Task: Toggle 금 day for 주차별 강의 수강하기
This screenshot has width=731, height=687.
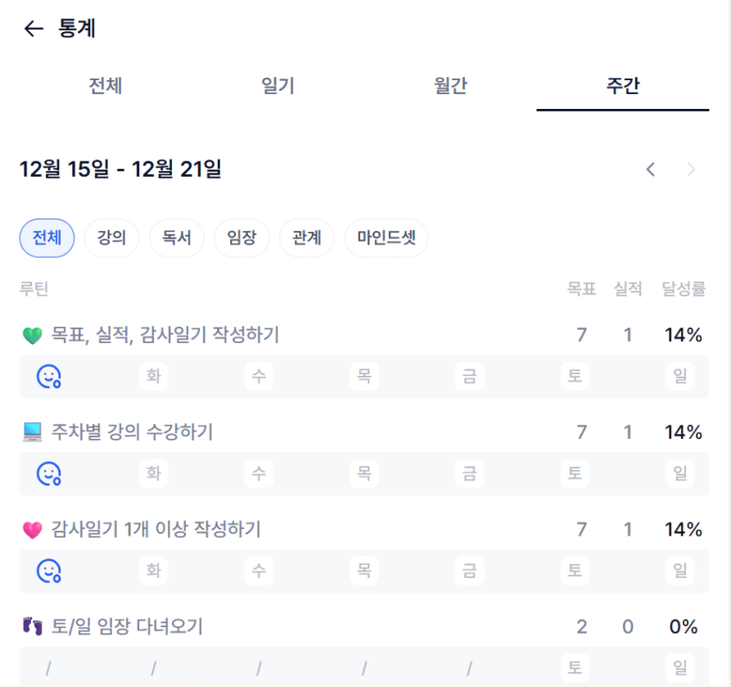Action: pos(469,473)
